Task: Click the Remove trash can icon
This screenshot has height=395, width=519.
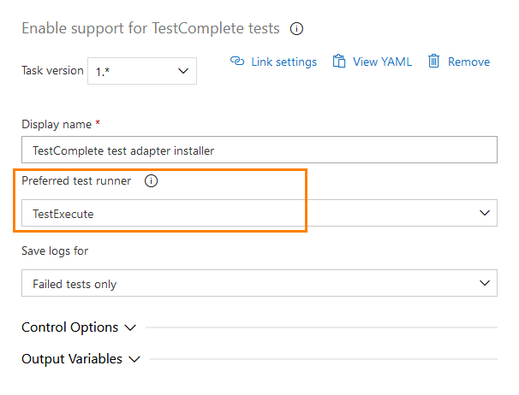Action: [x=434, y=62]
